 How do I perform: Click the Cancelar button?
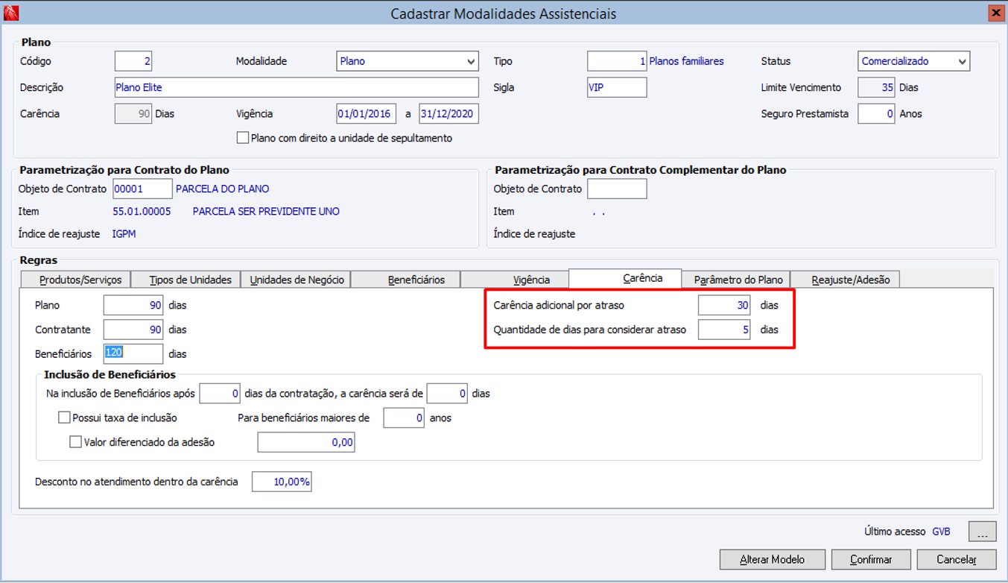click(956, 559)
